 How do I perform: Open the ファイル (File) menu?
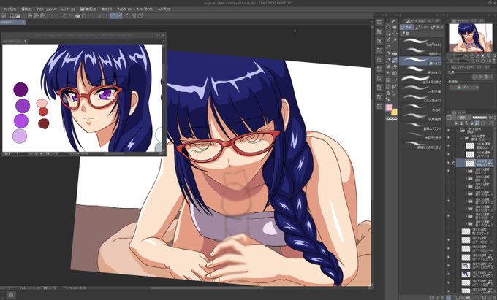tap(10, 9)
